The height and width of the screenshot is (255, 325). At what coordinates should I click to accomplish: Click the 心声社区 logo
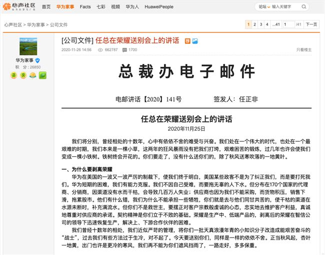tap(19, 6)
